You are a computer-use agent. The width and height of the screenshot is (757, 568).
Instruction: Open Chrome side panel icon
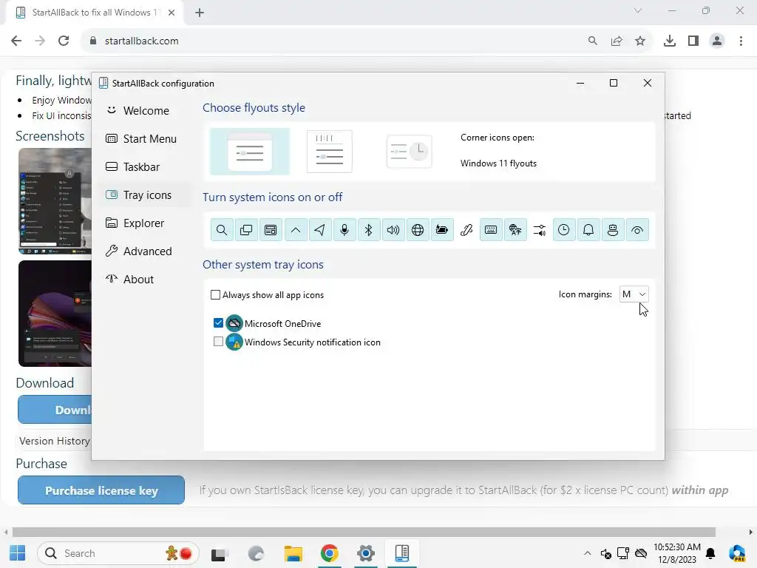coord(693,41)
